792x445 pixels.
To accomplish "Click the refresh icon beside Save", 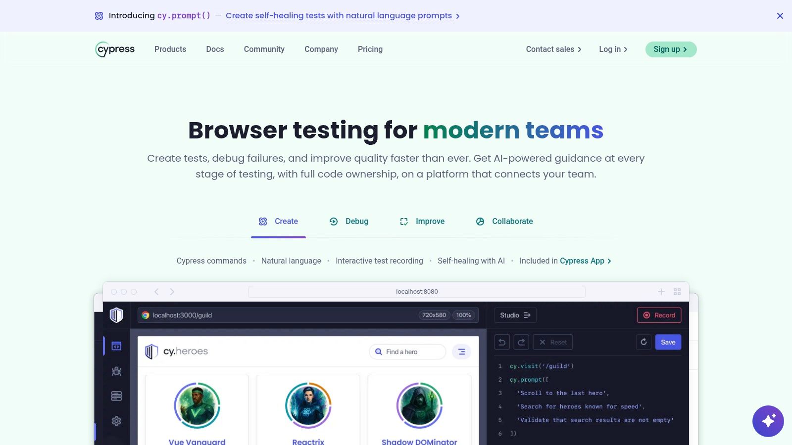I will tap(643, 342).
